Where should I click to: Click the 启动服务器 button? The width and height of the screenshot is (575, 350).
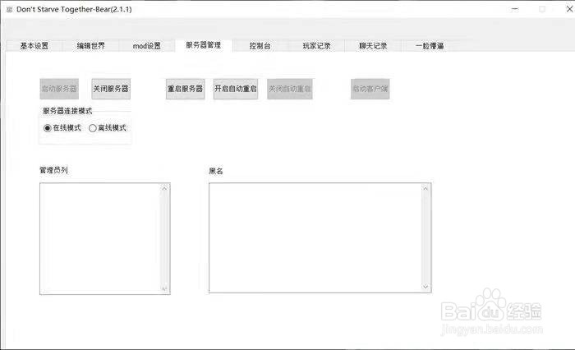pos(59,89)
